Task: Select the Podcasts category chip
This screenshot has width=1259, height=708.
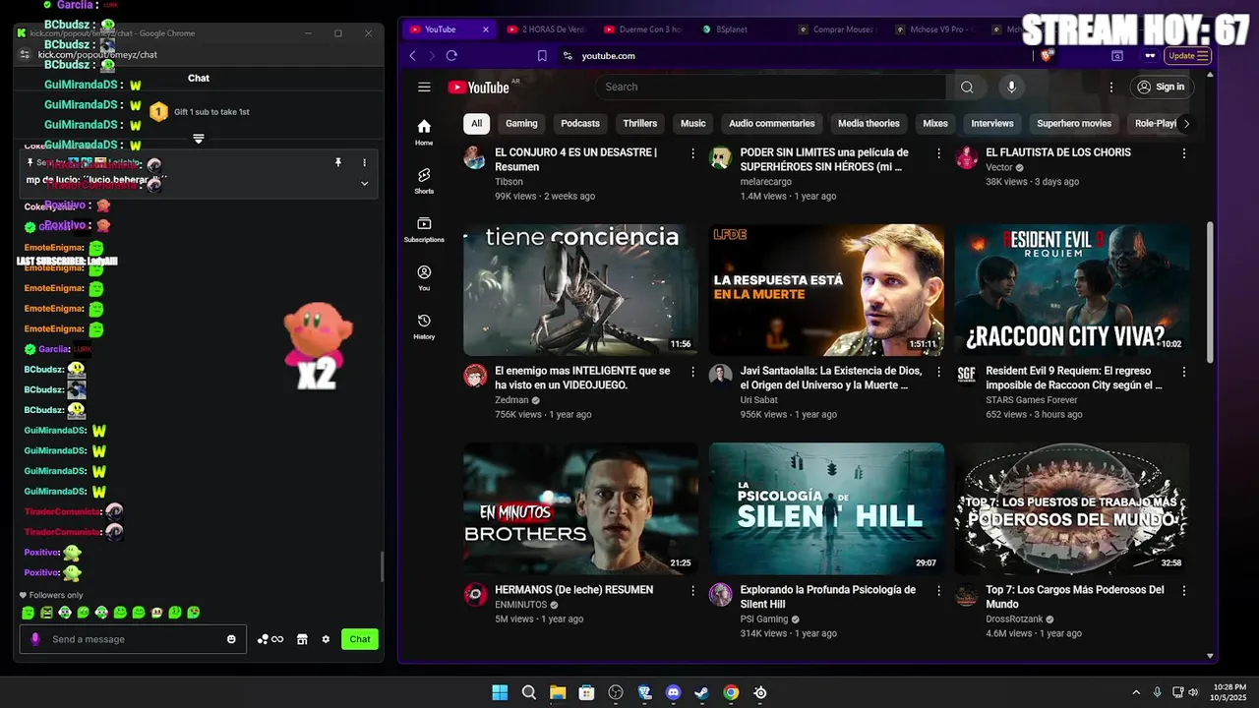Action: tap(580, 123)
